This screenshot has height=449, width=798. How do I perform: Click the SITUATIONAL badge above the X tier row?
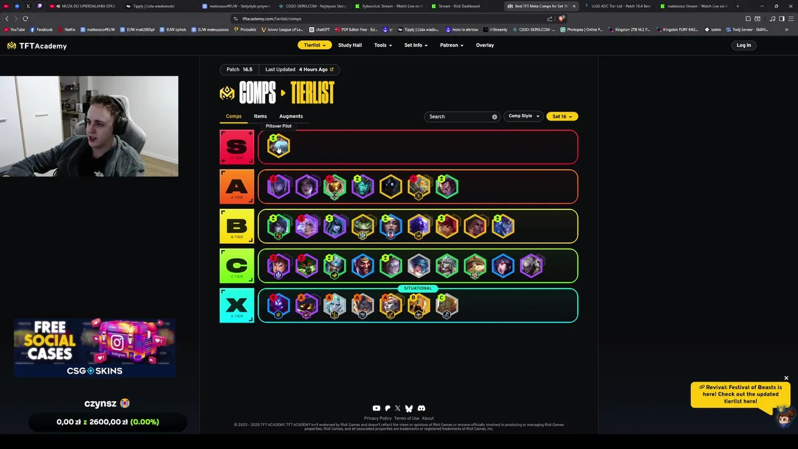click(418, 288)
